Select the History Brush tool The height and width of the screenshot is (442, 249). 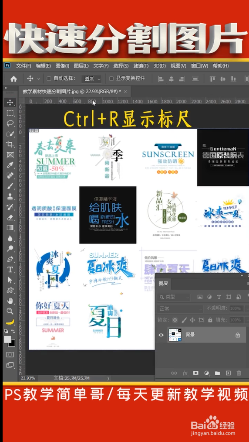click(10, 207)
